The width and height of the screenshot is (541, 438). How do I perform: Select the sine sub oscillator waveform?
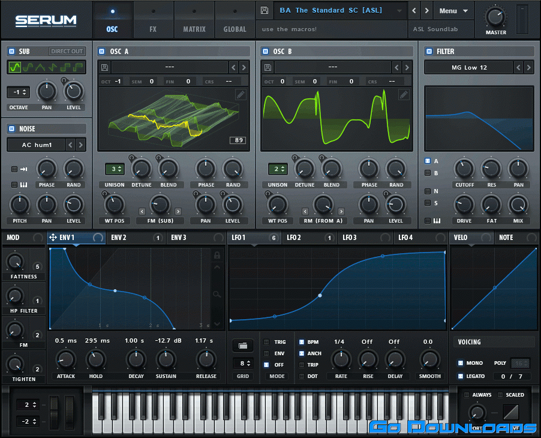coord(15,67)
